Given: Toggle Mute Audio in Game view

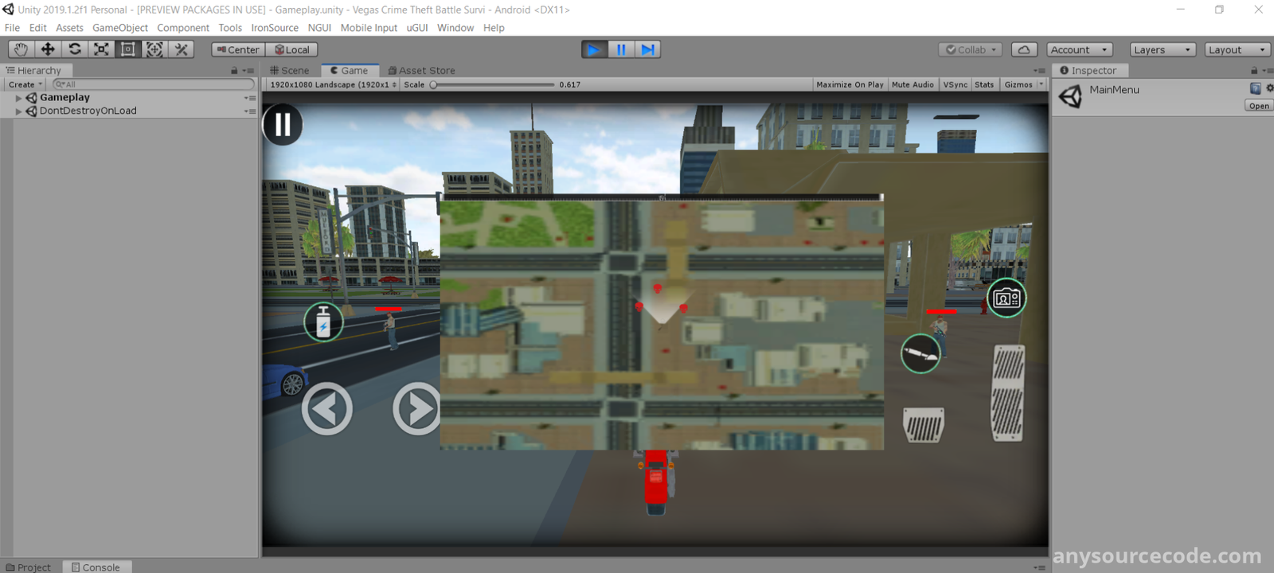Looking at the screenshot, I should (913, 84).
